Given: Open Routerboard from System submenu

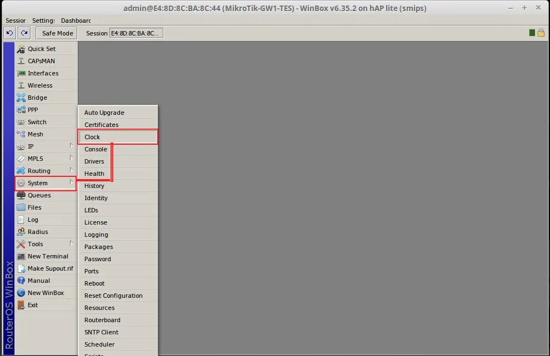Looking at the screenshot, I should pos(118,320).
